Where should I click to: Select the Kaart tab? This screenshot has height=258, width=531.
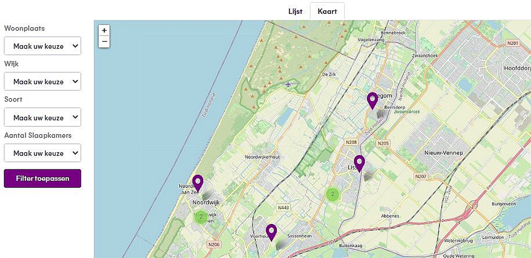tap(327, 11)
